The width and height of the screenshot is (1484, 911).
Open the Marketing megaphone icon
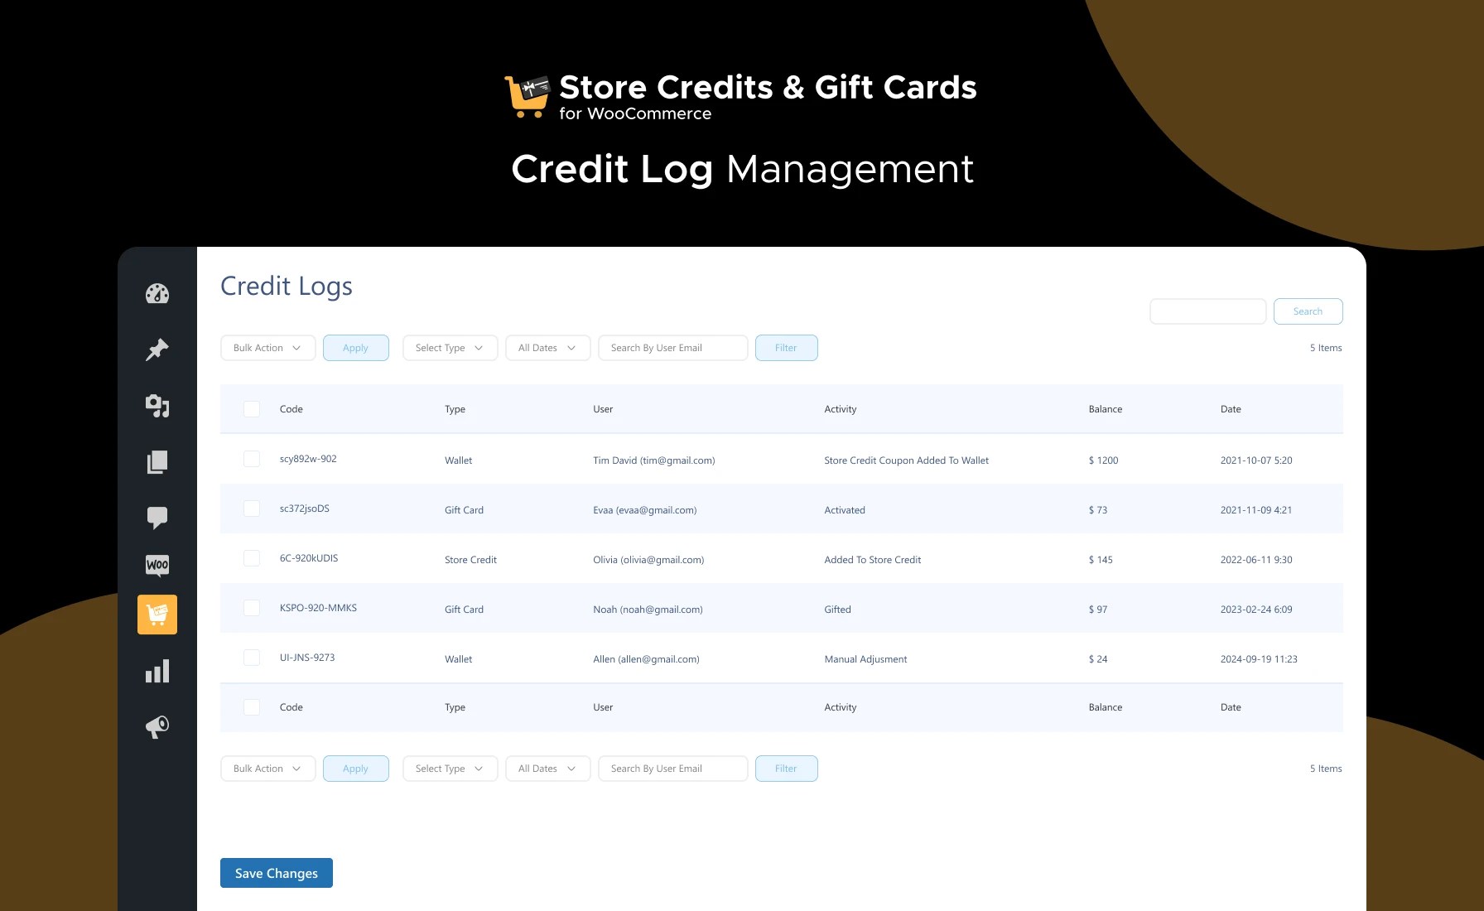[157, 726]
